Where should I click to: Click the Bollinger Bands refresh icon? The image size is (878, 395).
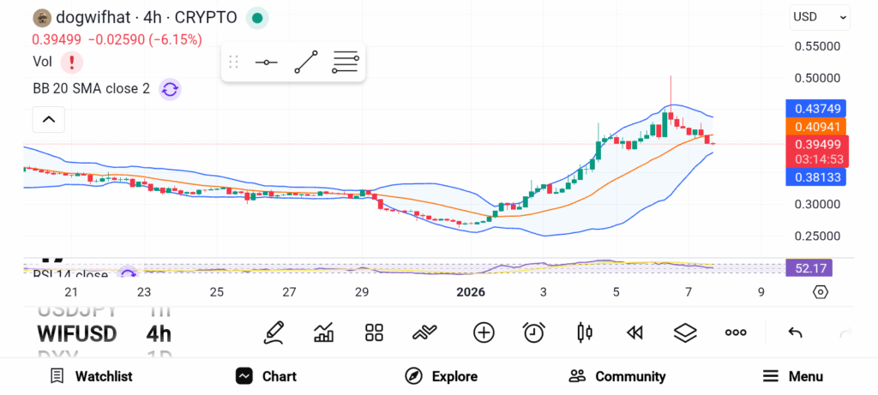click(x=170, y=89)
